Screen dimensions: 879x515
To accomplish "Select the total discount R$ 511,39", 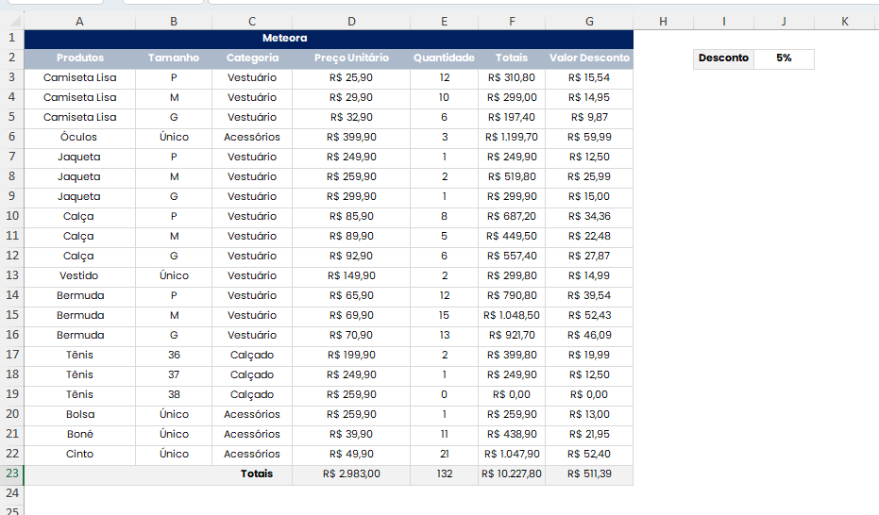I will click(589, 474).
